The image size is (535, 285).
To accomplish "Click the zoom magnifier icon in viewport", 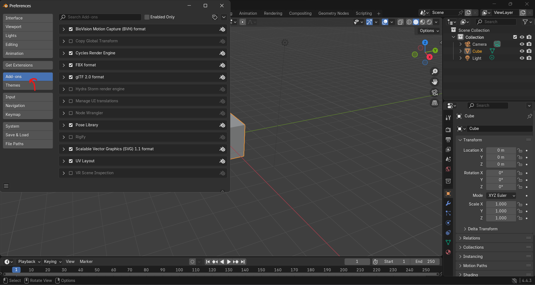I will tap(435, 72).
